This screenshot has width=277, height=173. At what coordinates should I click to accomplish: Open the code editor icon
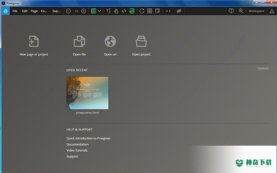click(x=124, y=11)
